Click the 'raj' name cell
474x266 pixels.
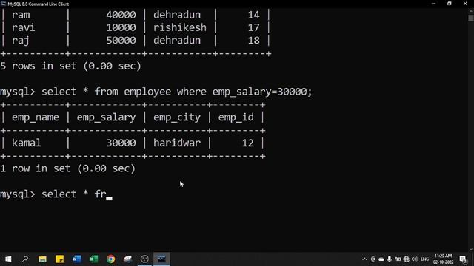pyautogui.click(x=21, y=41)
